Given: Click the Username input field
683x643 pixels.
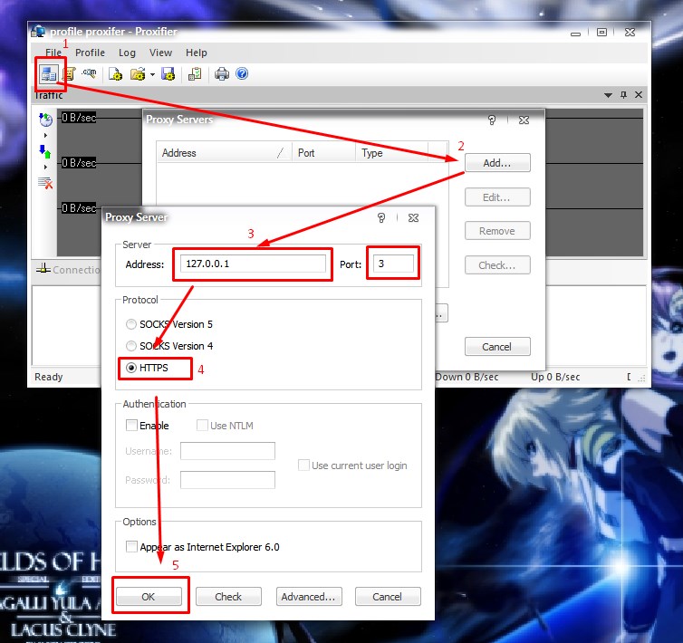Looking at the screenshot, I should tap(227, 451).
